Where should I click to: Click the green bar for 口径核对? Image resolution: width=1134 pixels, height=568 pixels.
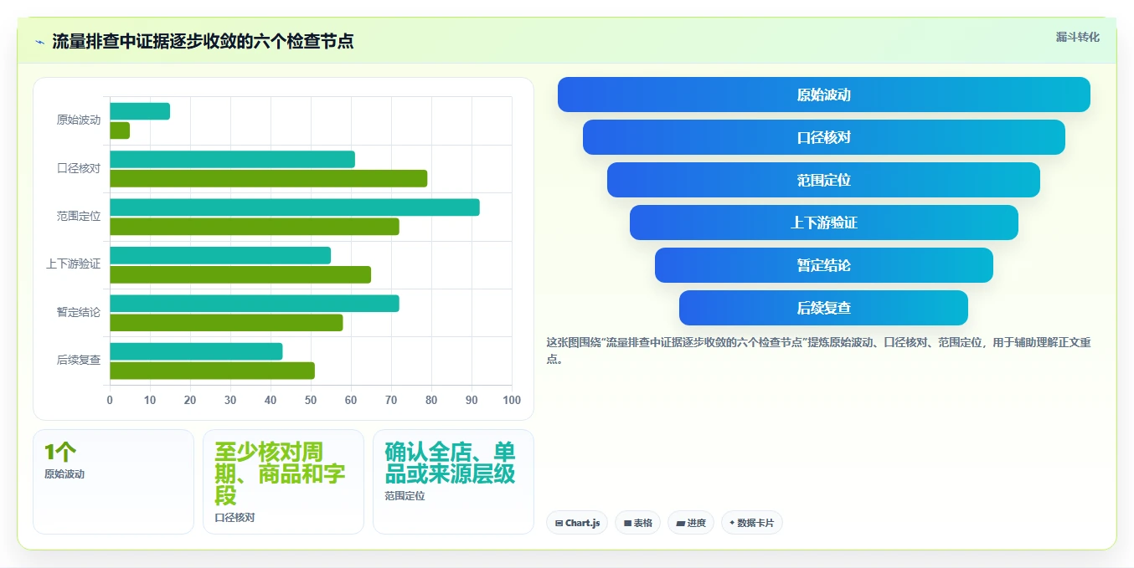pyautogui.click(x=268, y=178)
